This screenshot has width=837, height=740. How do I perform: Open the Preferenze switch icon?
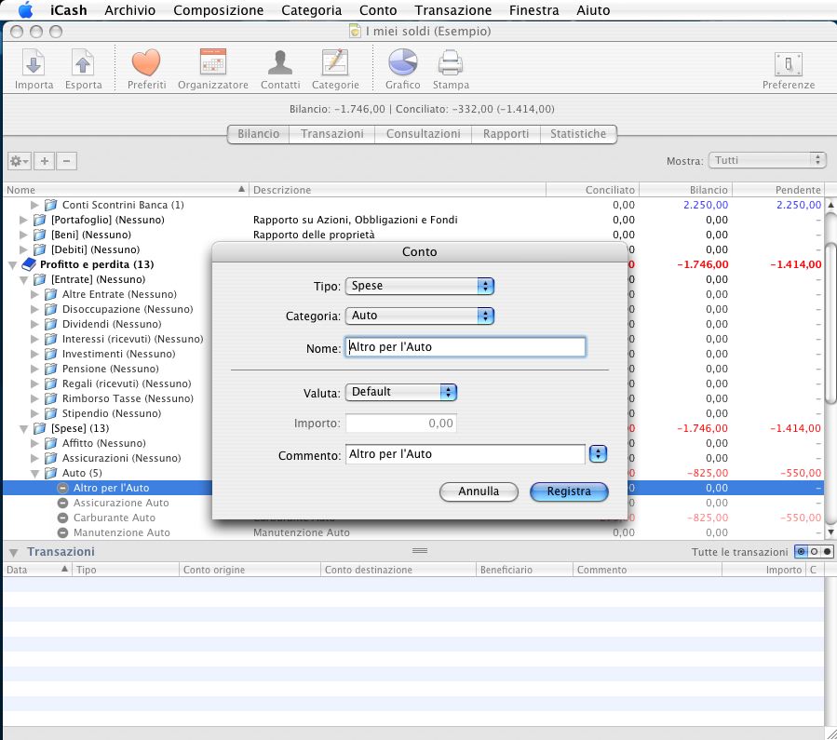[x=788, y=64]
